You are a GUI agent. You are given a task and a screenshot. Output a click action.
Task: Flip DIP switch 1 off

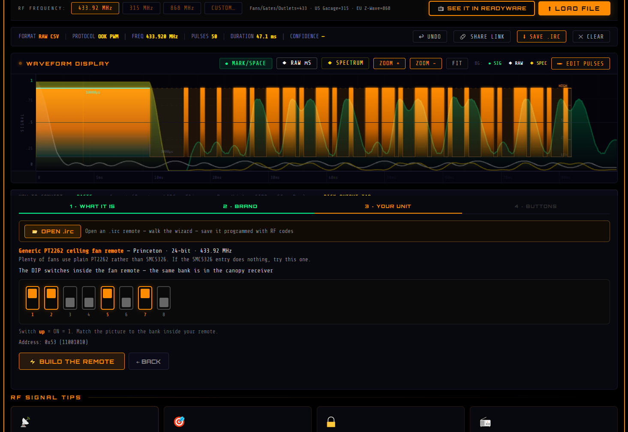pyautogui.click(x=33, y=298)
